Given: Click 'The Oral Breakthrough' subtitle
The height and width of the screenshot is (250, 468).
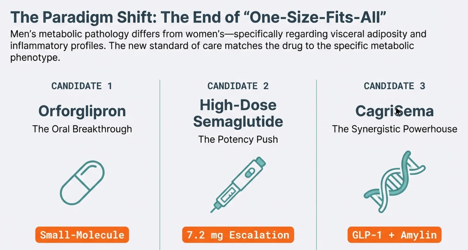Looking at the screenshot, I should tap(82, 129).
